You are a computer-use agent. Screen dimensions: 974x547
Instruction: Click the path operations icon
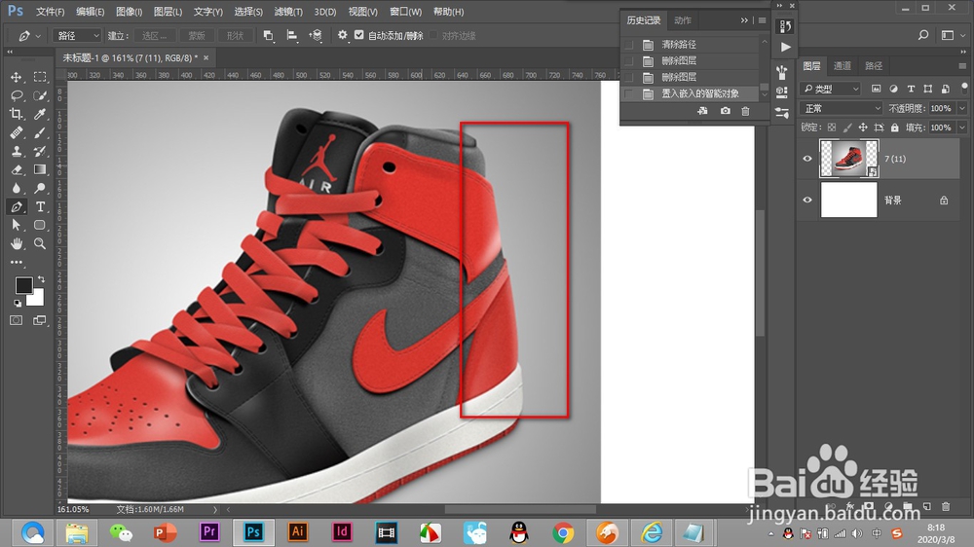(269, 35)
